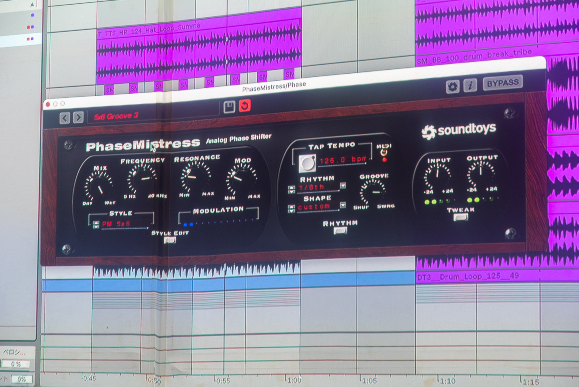The width and height of the screenshot is (579, 387).
Task: Click the 126.0 bpm tempo field
Action: coord(343,160)
